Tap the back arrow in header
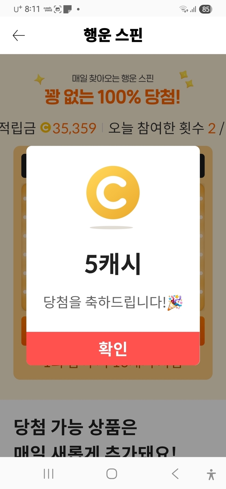The width and height of the screenshot is (226, 489). (19, 35)
